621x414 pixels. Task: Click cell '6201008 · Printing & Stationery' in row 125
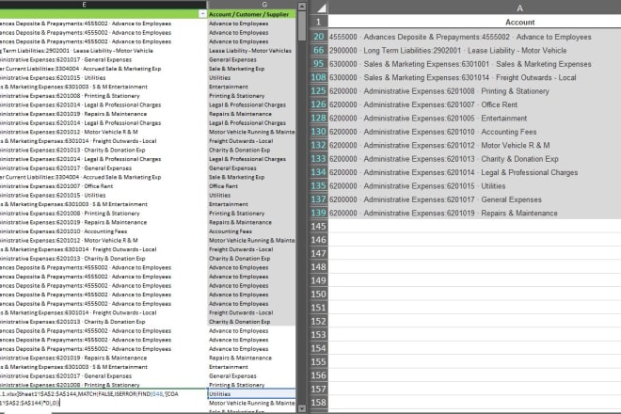click(x=474, y=91)
